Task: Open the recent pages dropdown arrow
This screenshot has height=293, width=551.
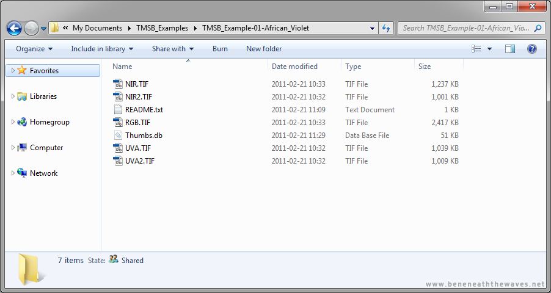Action: click(x=43, y=29)
